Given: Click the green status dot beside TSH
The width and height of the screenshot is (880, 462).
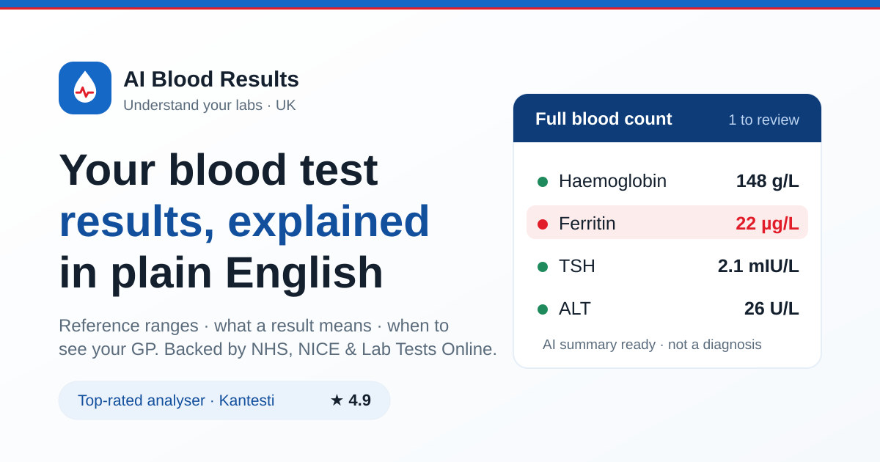Looking at the screenshot, I should (543, 267).
